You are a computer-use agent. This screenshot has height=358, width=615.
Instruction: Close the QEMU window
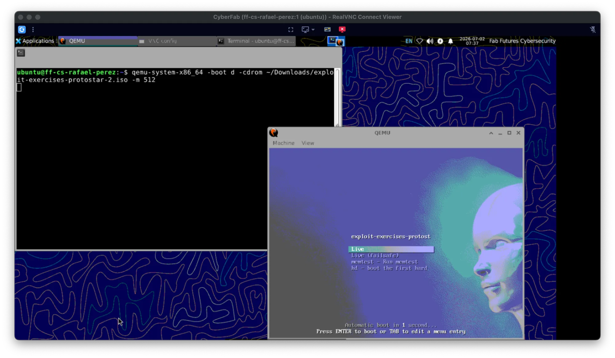(518, 133)
